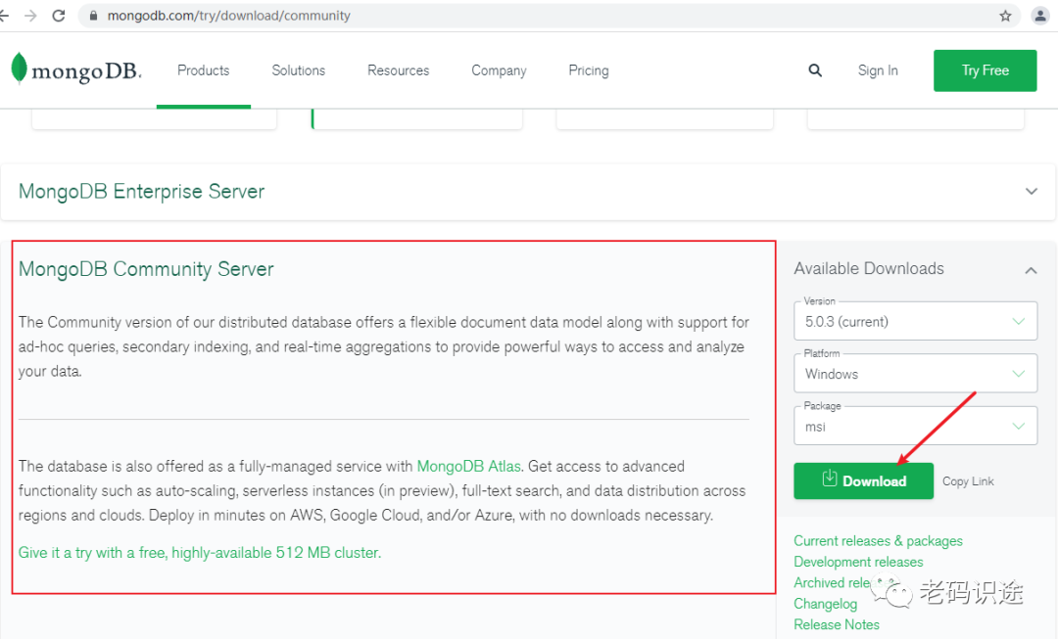Click the green Download button

click(864, 480)
